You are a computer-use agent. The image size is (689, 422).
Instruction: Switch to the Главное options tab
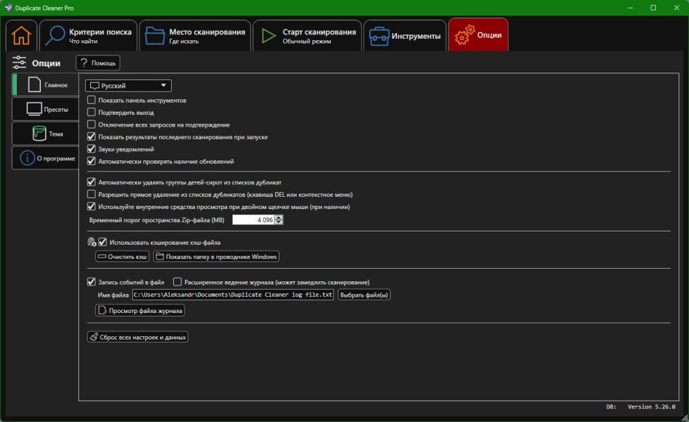click(46, 85)
